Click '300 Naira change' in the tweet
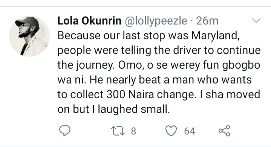271x147 pixels. coord(150,94)
